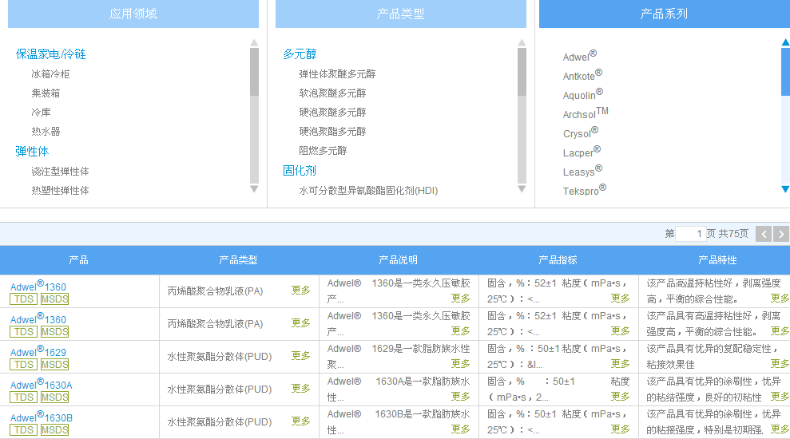Viewport: 790px width, 439px height.
Task: Expand 更多 for the 1629是一款脂肪族水性 description
Action: point(460,364)
